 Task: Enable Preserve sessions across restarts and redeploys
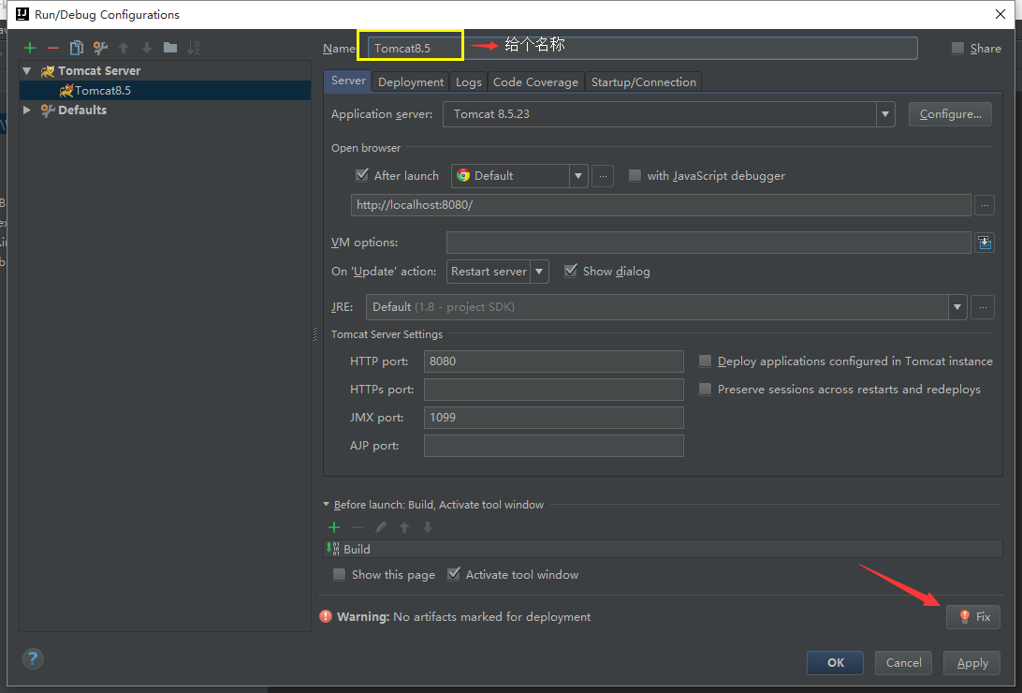point(706,389)
